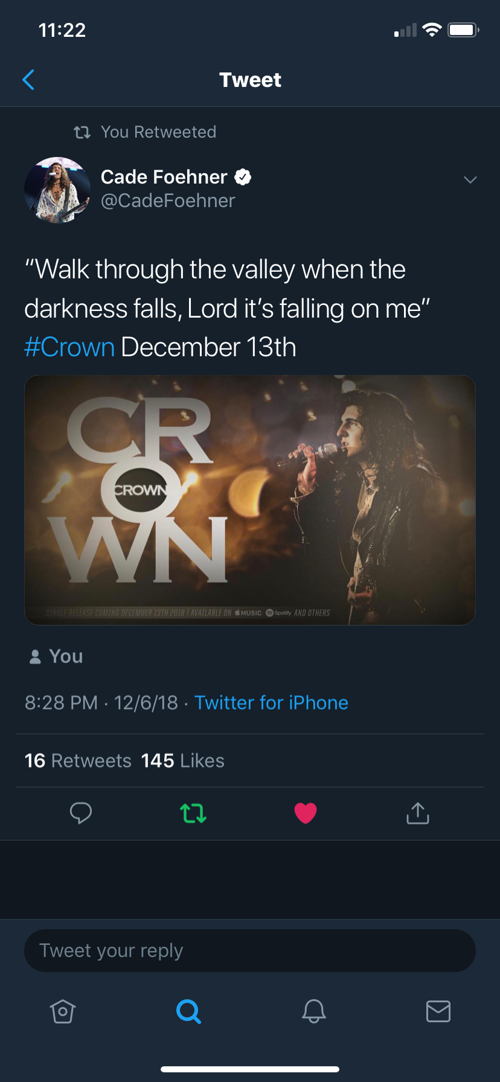Open the Notifications bell tab

tap(314, 1011)
